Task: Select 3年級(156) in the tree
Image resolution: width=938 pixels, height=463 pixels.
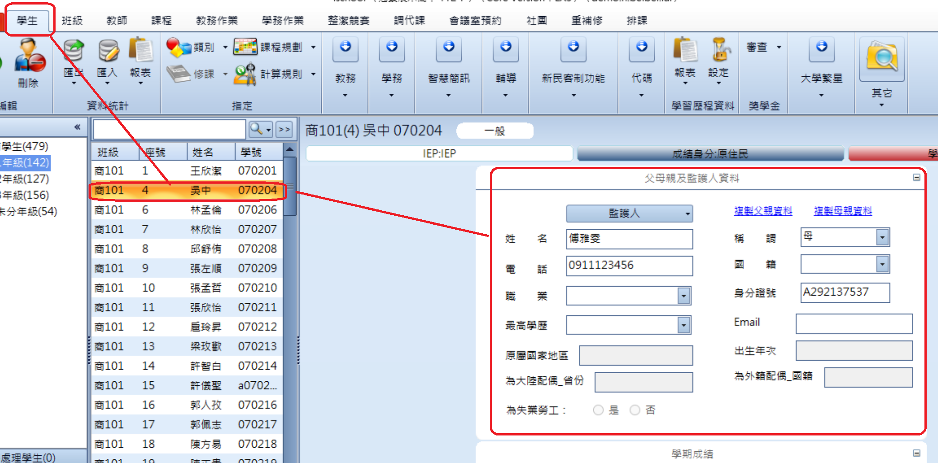Action: 25,195
